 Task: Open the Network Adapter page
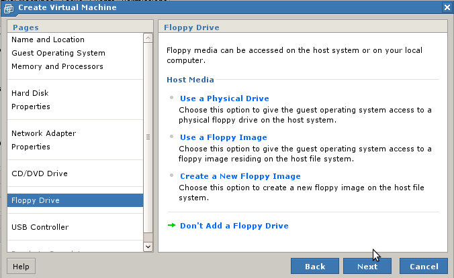43,133
